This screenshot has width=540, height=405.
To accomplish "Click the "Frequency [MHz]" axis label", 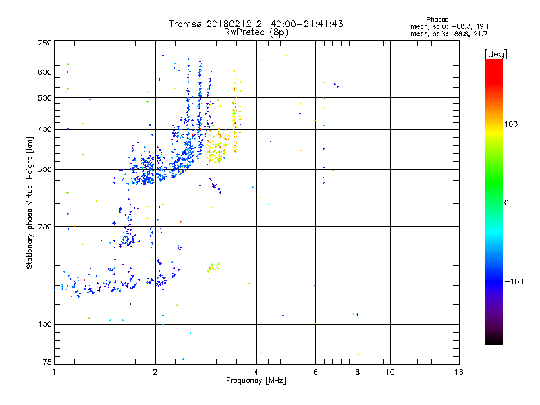I will pyautogui.click(x=256, y=381).
